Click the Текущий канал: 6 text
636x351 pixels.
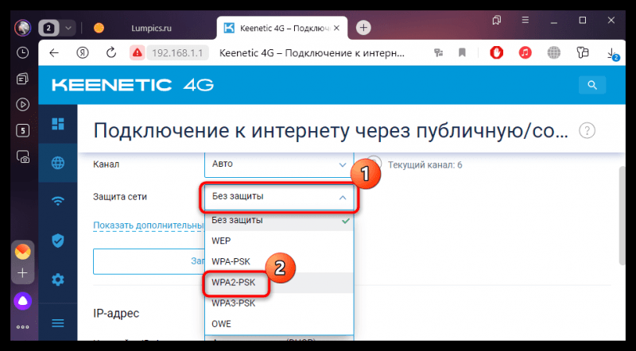[x=425, y=165]
